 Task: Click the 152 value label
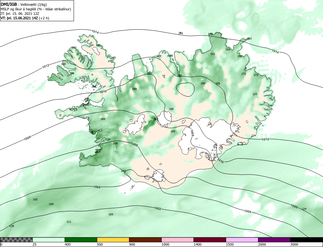pyautogui.click(x=249, y=38)
